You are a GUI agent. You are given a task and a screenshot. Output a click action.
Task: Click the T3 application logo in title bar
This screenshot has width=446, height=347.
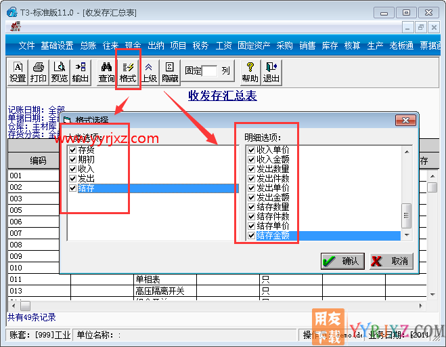(12, 12)
